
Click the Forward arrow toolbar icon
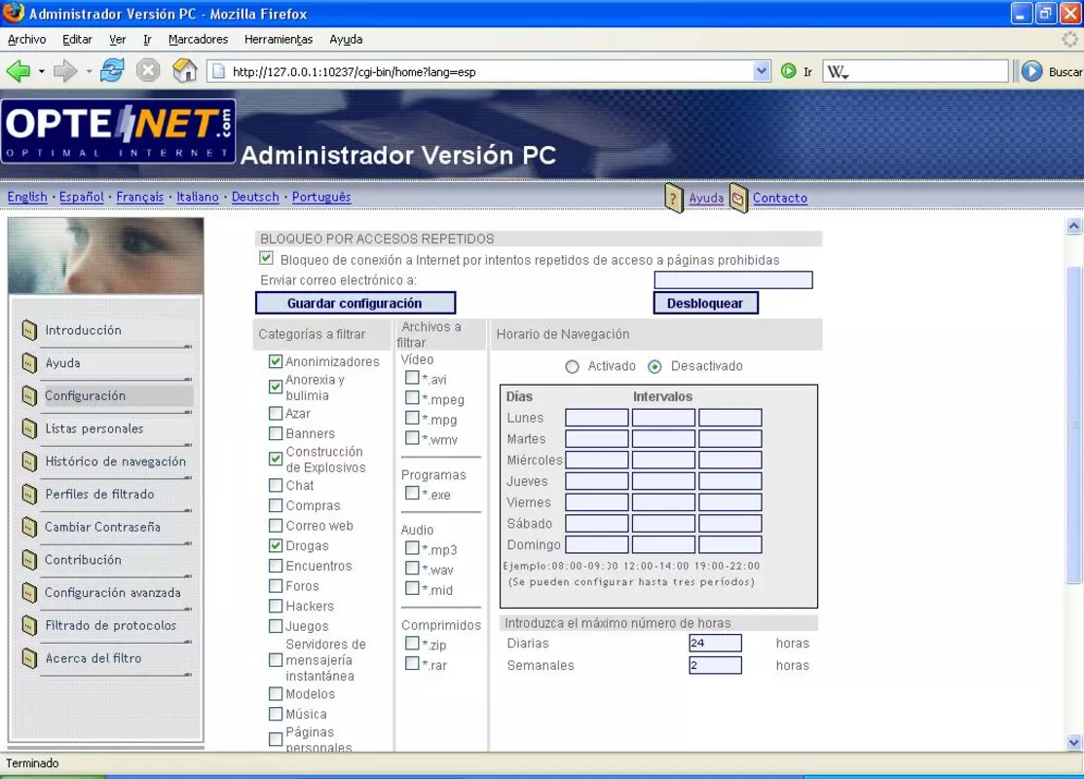[65, 70]
